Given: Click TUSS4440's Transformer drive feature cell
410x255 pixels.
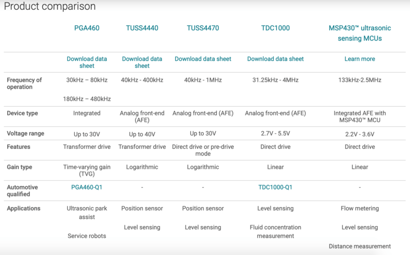Looking at the screenshot, I should pos(142,147).
